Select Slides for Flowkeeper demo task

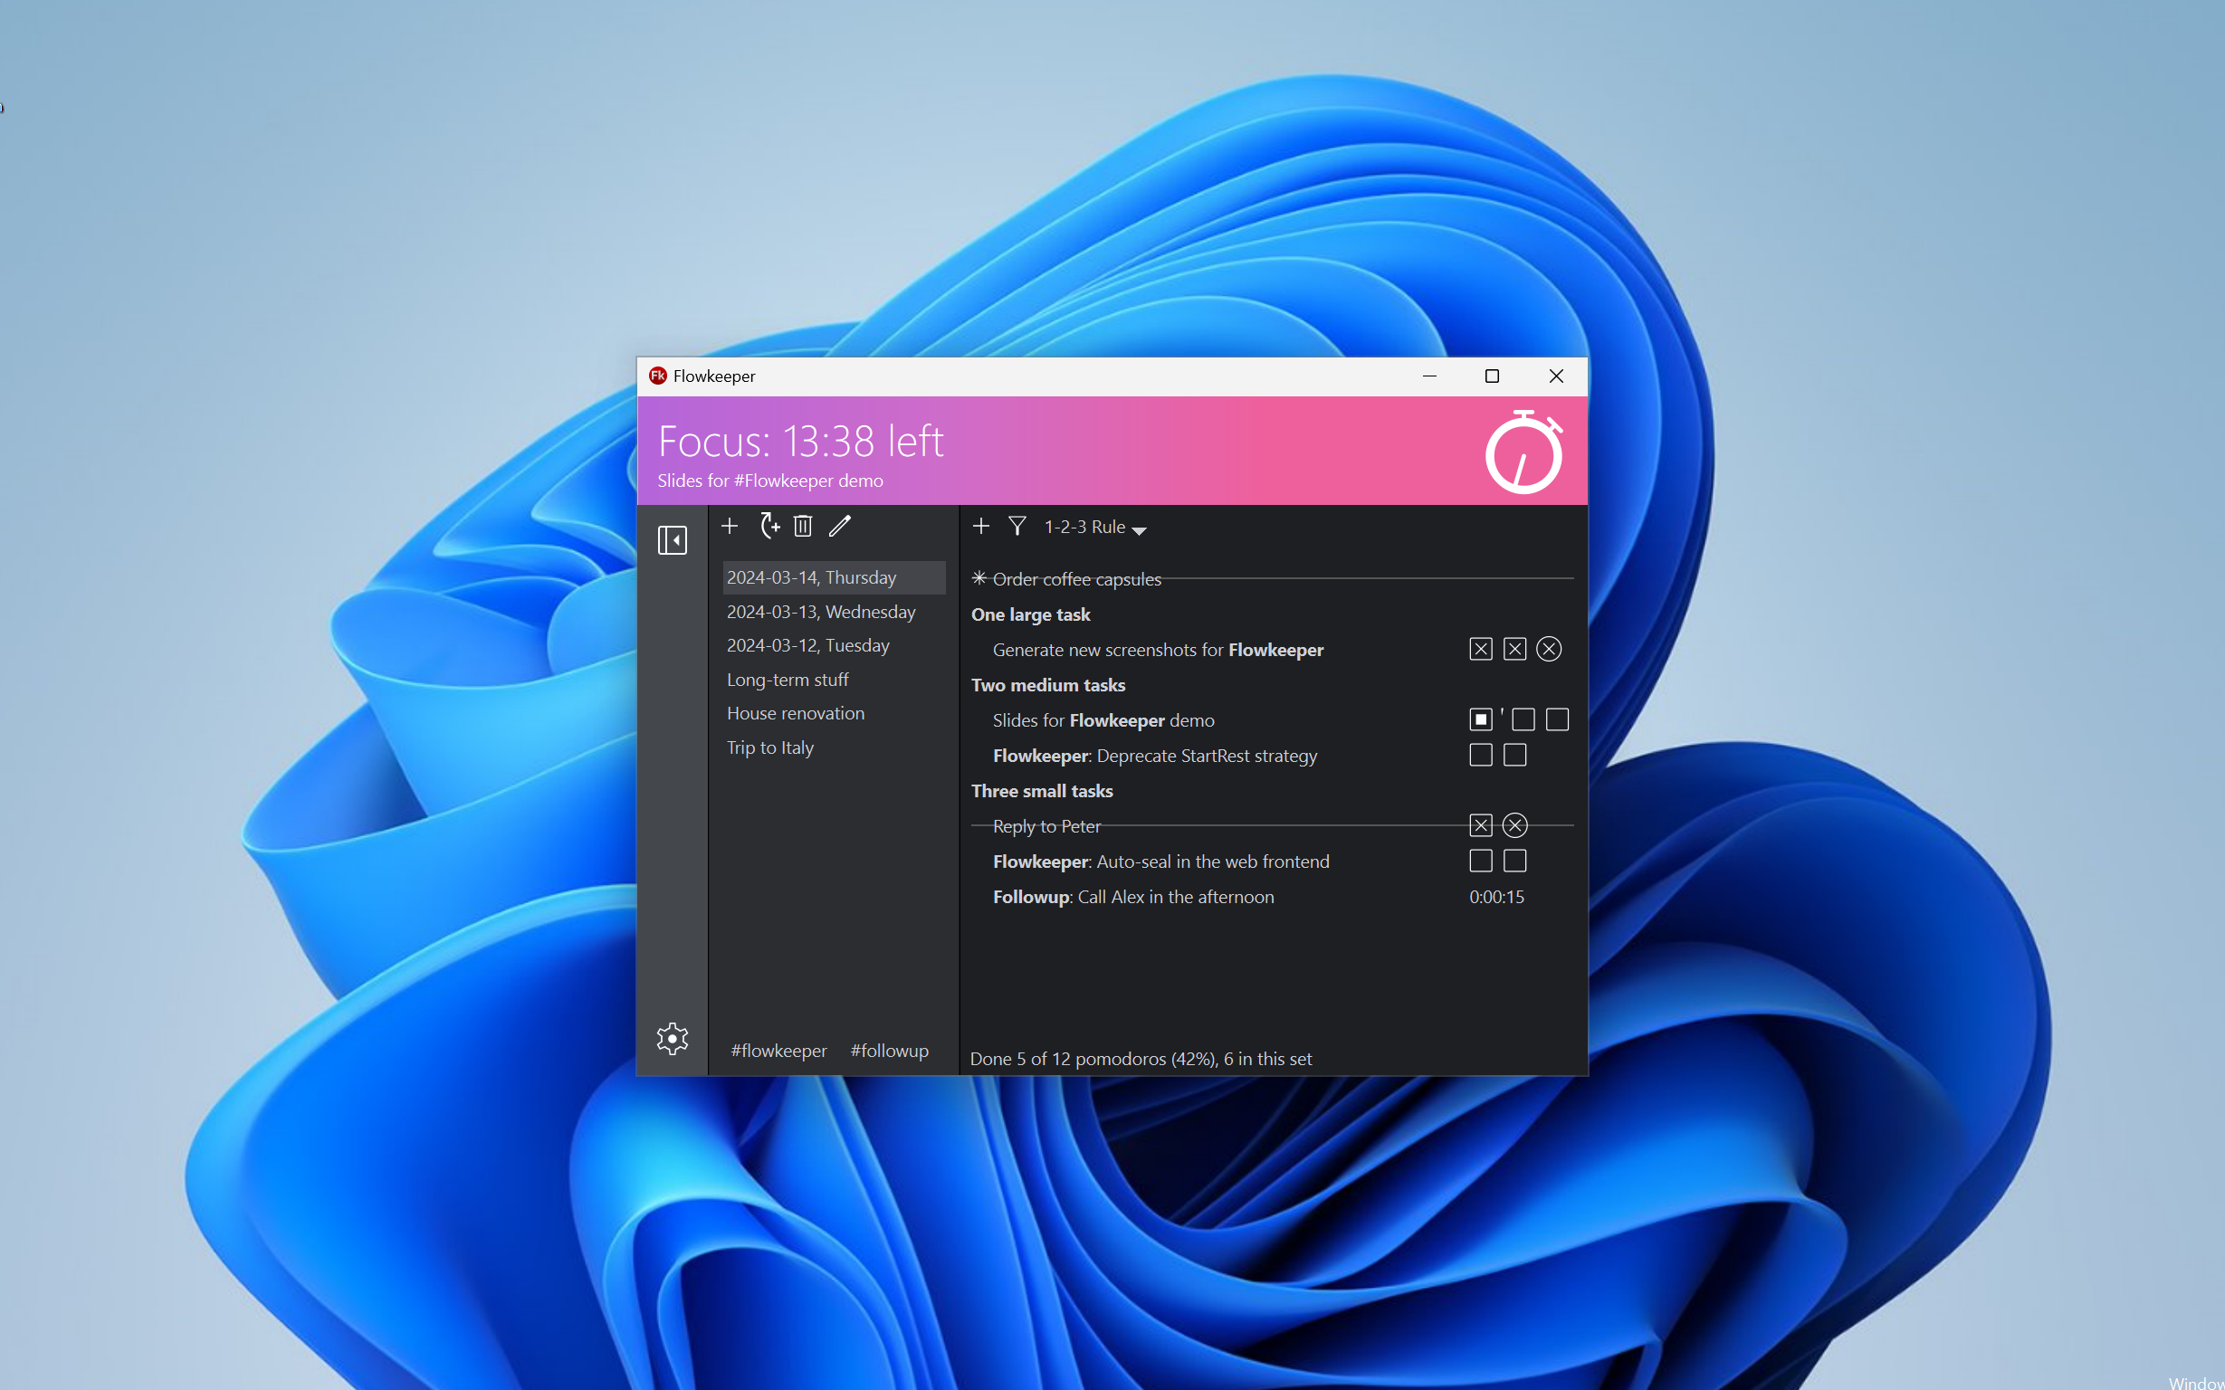(1272, 720)
